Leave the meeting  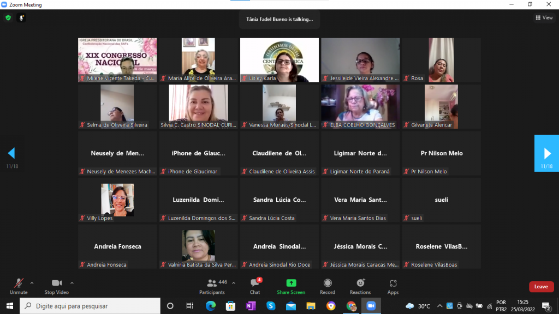tap(541, 287)
